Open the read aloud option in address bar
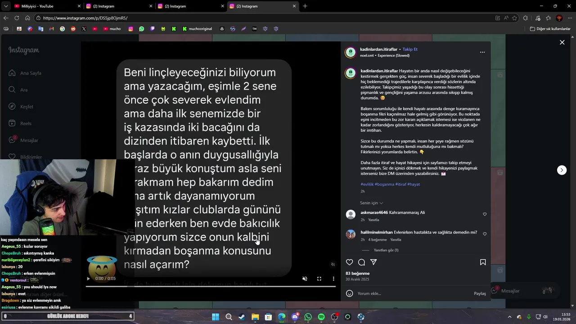This screenshot has height=324, width=576. coord(506,18)
